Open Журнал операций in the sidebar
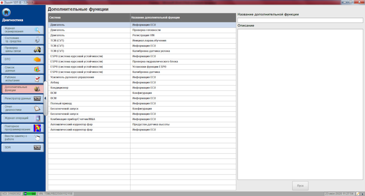365x196 pixels. tap(22, 118)
